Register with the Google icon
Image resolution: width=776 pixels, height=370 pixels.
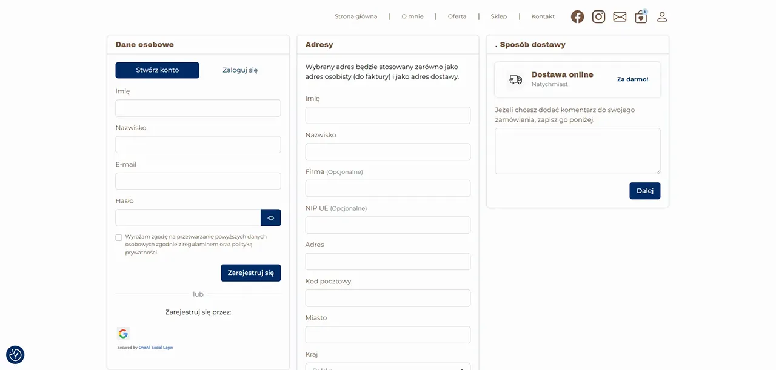click(123, 334)
